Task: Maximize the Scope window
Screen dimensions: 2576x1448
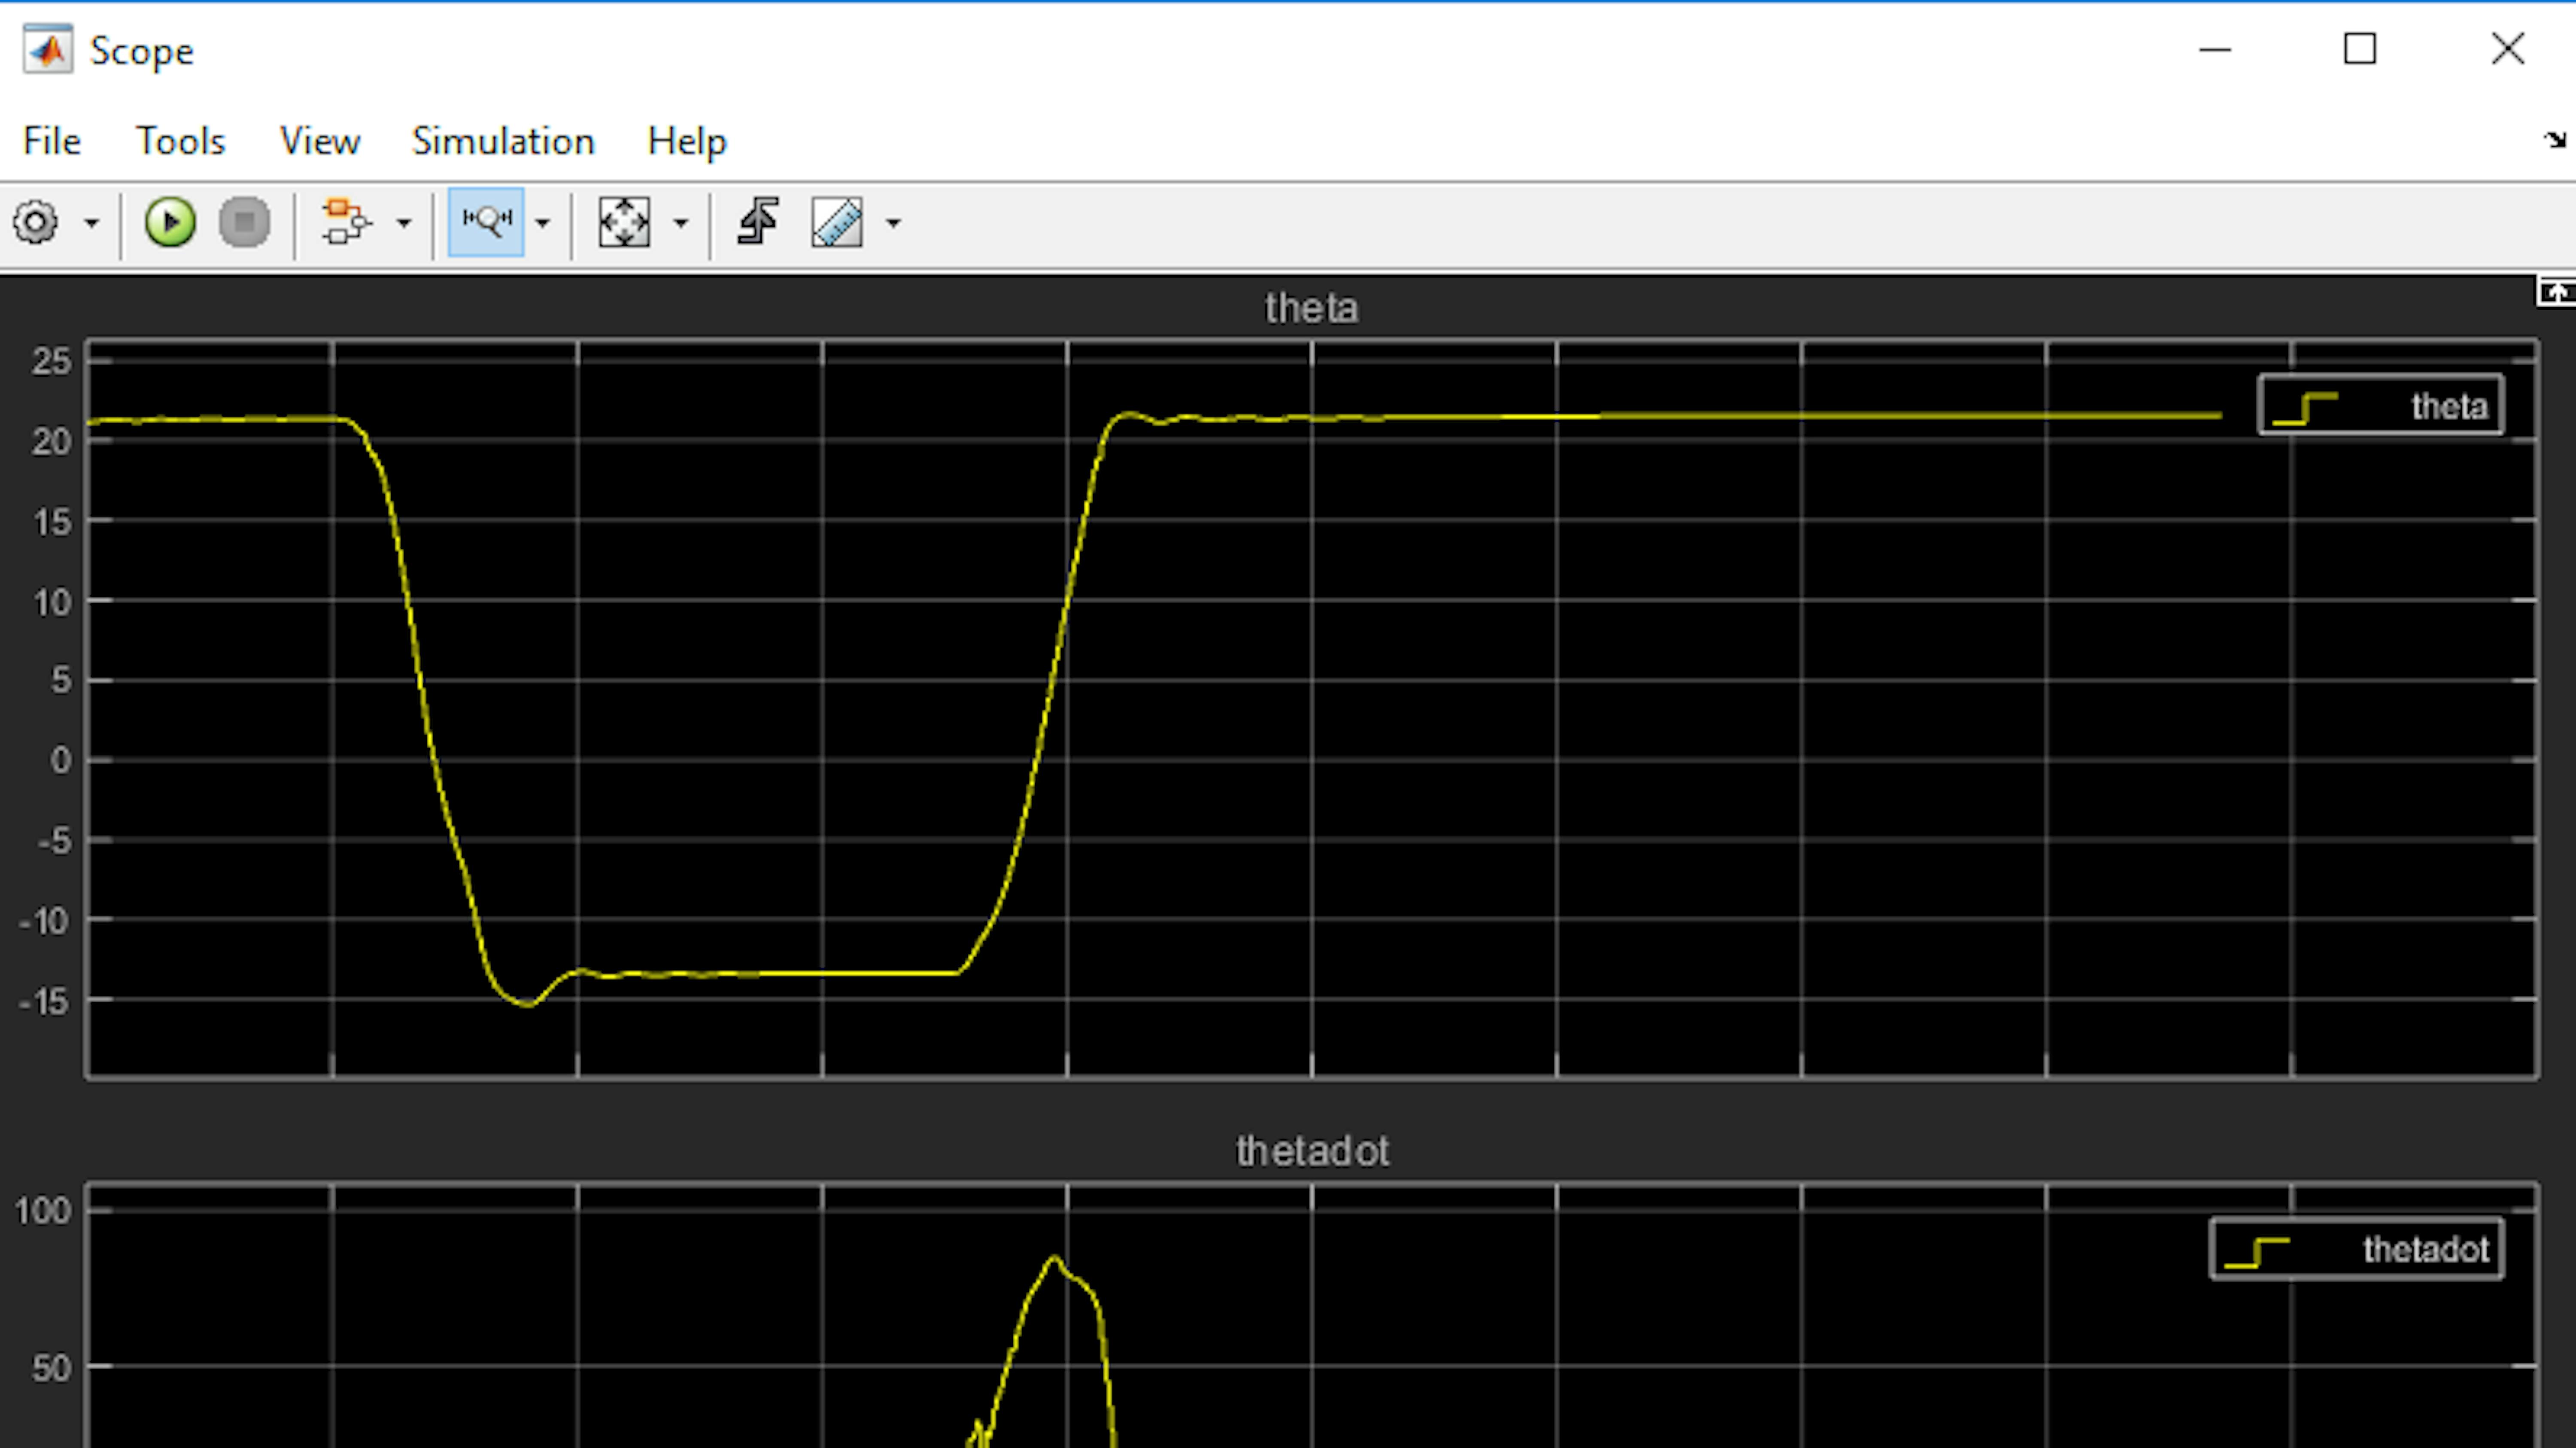Action: pos(2360,49)
